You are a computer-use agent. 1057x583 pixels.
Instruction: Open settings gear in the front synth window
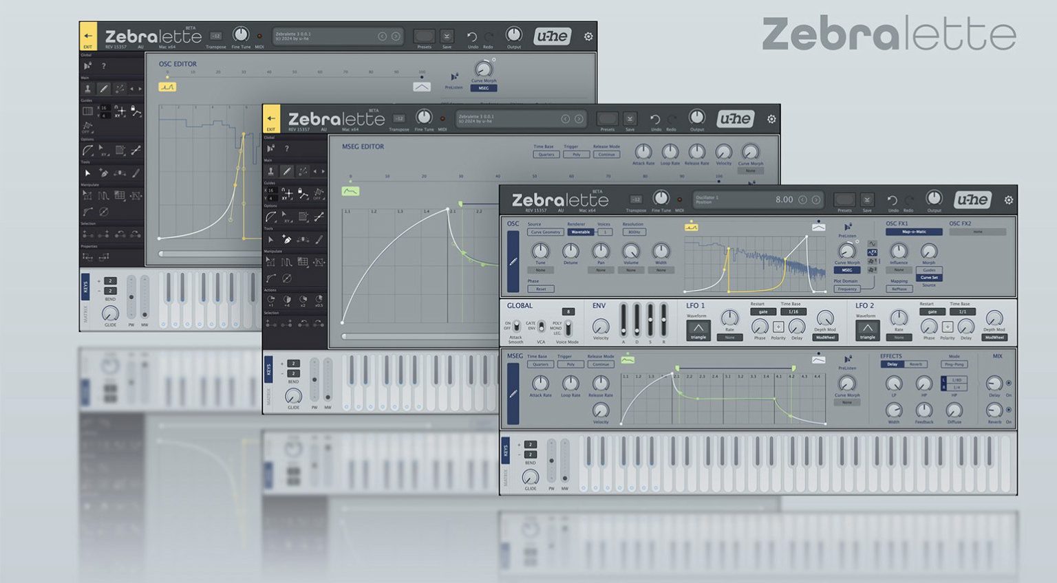pos(1008,200)
